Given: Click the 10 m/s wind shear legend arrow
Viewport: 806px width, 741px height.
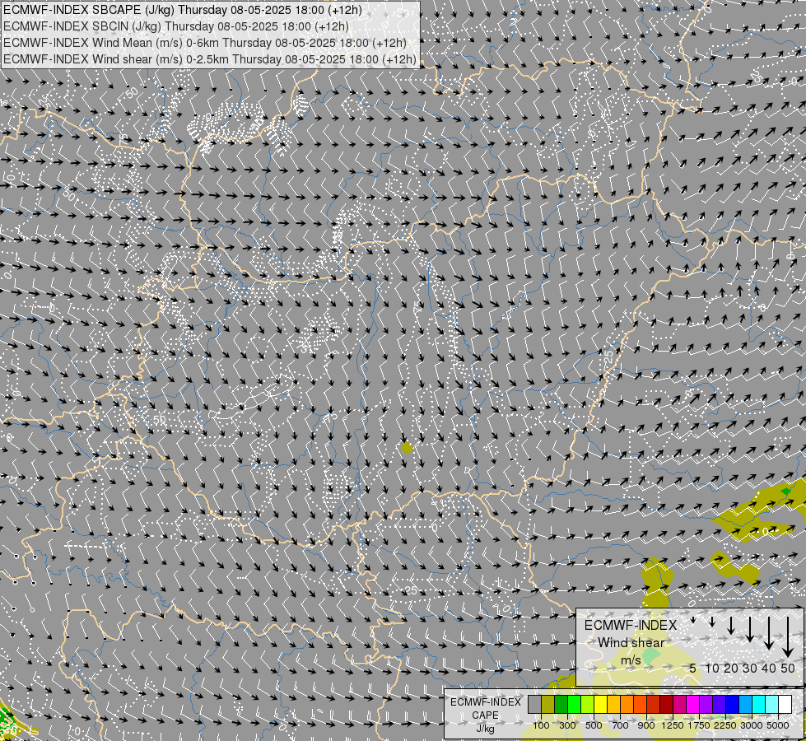Looking at the screenshot, I should point(712,622).
